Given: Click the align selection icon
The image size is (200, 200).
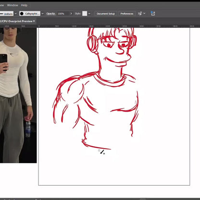Looking at the screenshot, I should coord(140,13).
